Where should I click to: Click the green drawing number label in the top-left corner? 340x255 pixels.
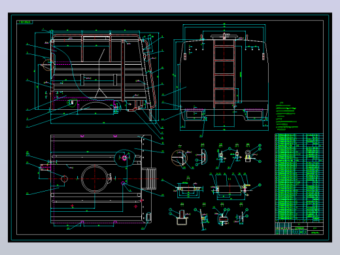[x=25, y=22]
